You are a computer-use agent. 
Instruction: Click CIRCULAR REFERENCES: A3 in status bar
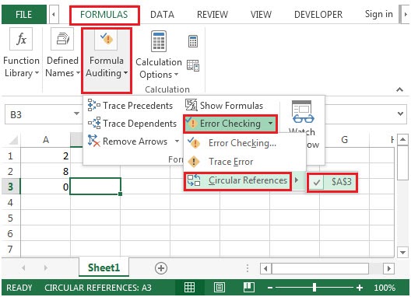98,288
